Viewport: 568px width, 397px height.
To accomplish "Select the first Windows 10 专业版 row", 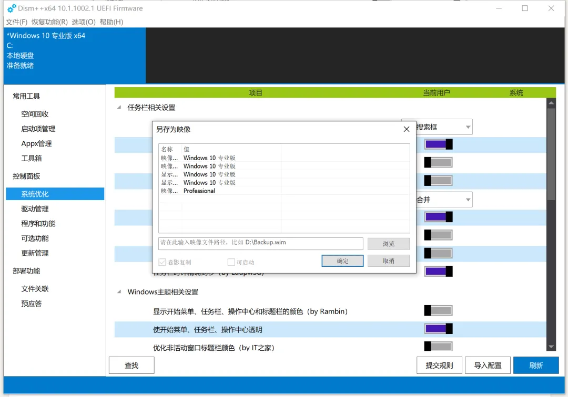I will (285, 158).
